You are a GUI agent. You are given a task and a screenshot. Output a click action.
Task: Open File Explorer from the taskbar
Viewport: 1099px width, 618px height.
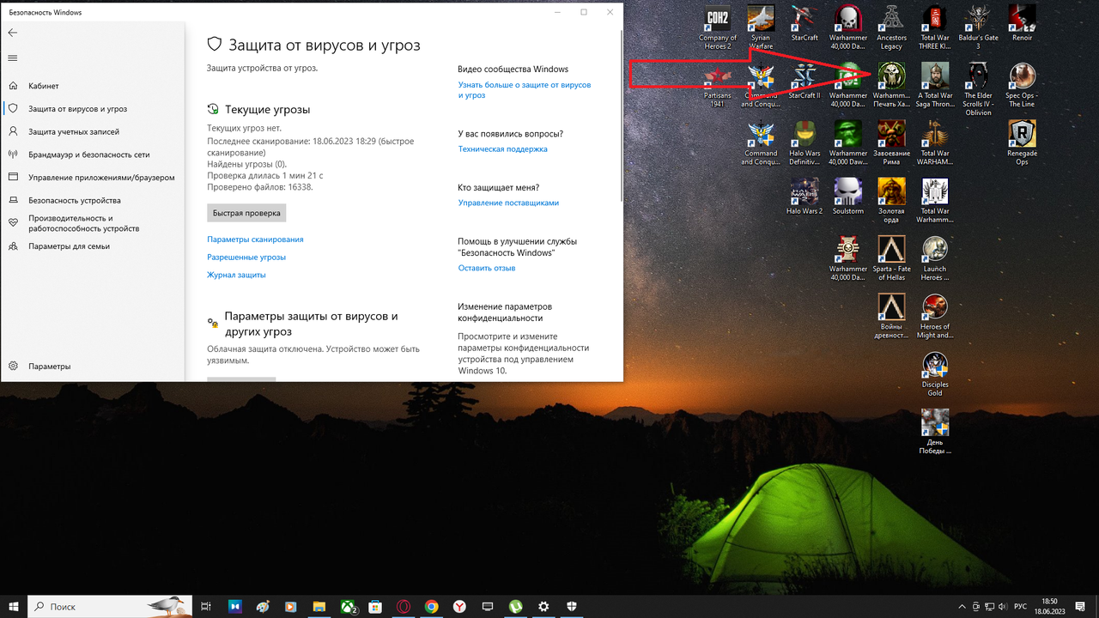pos(319,606)
